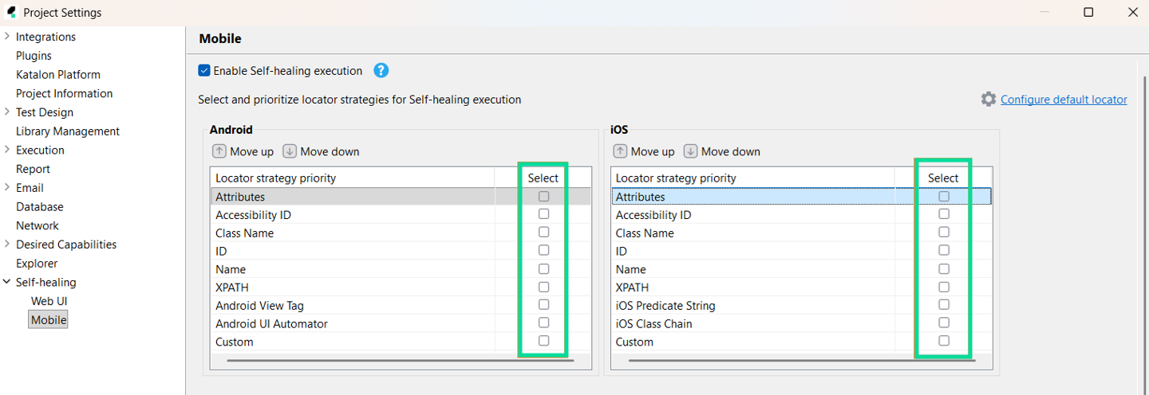
Task: Click the iOS Move down arrow icon
Action: (x=691, y=151)
